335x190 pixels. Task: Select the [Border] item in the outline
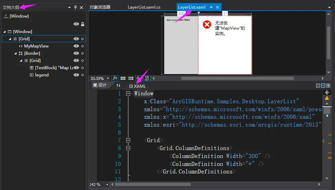[32, 53]
